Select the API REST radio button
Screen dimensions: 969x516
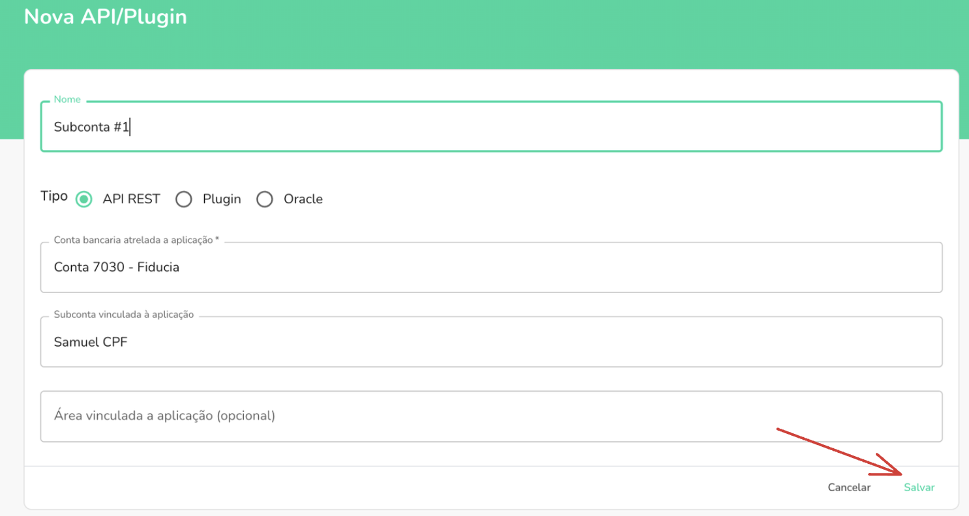(x=83, y=199)
